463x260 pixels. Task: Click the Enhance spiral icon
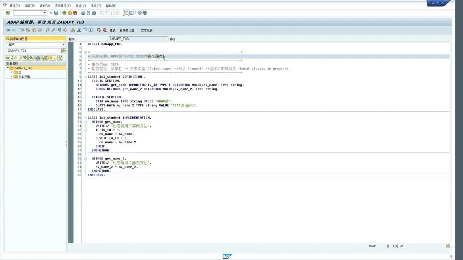point(39,30)
